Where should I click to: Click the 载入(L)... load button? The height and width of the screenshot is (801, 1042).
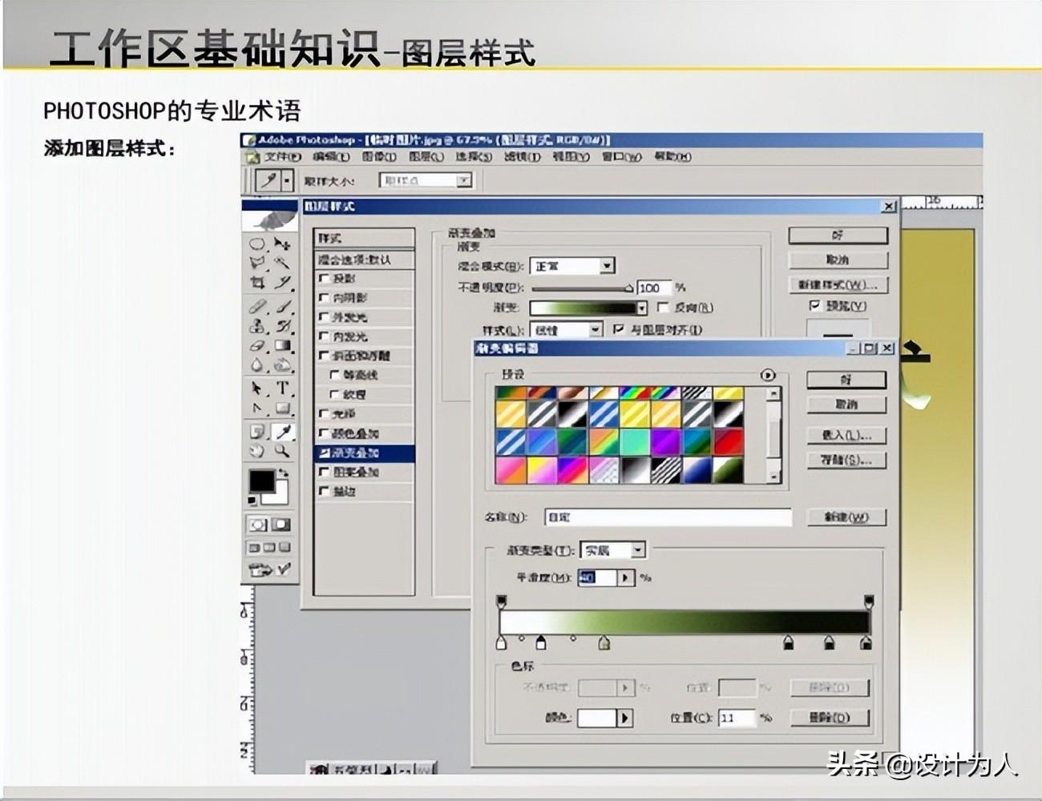(846, 435)
